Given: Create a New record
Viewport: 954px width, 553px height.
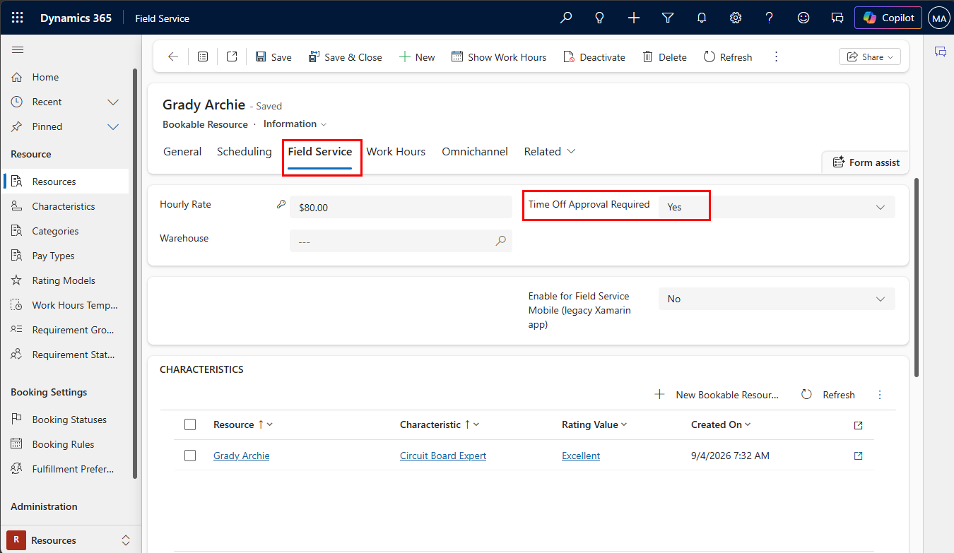Looking at the screenshot, I should [x=417, y=57].
